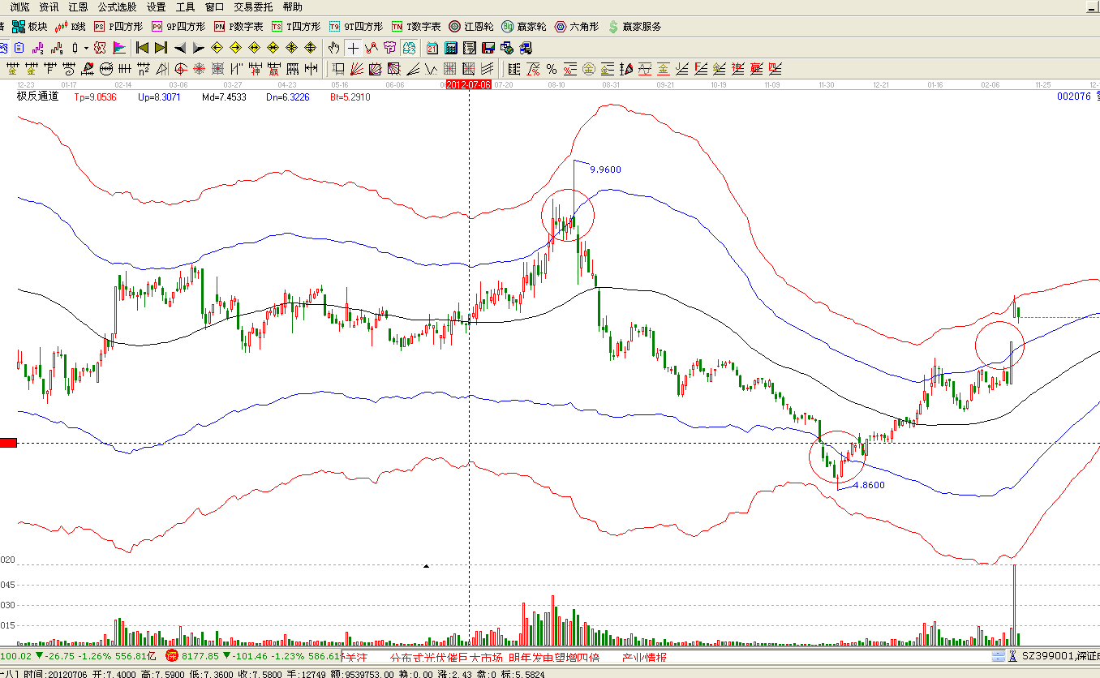Screen dimensions: 1100x678
Task: Open the 六角形 hexagon tool
Action: pyautogui.click(x=576, y=27)
